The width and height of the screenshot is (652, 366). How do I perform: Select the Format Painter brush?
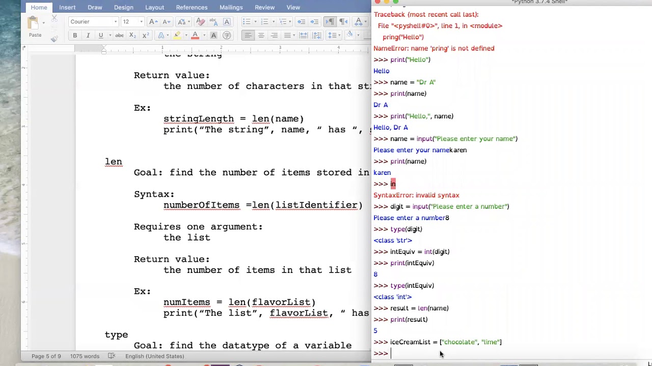(x=54, y=38)
